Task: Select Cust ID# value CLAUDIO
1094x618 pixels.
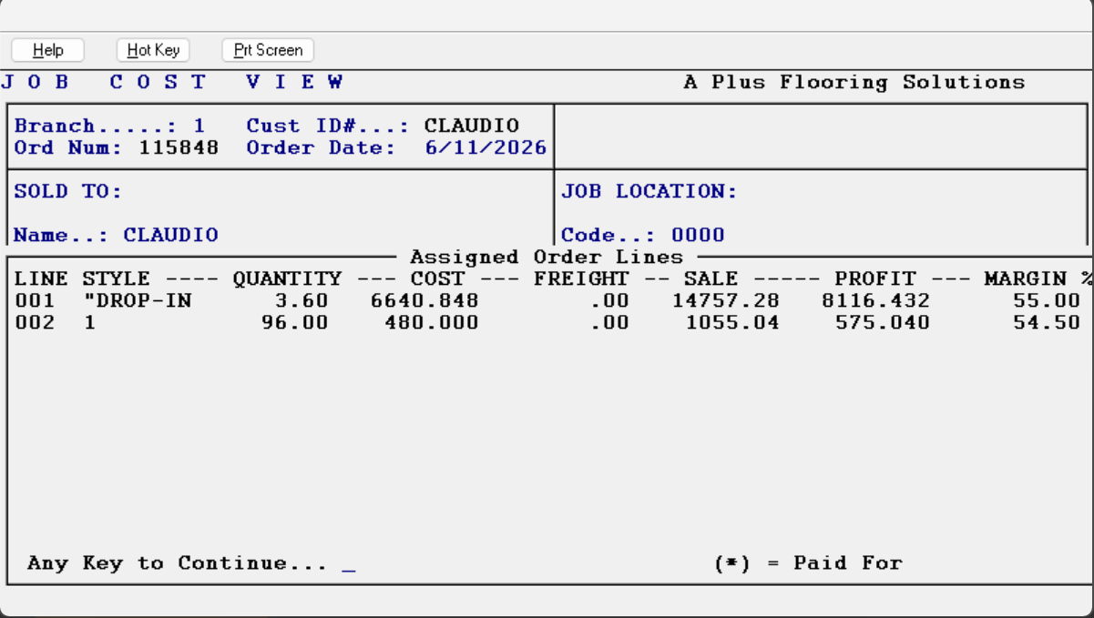Action: [x=472, y=127]
